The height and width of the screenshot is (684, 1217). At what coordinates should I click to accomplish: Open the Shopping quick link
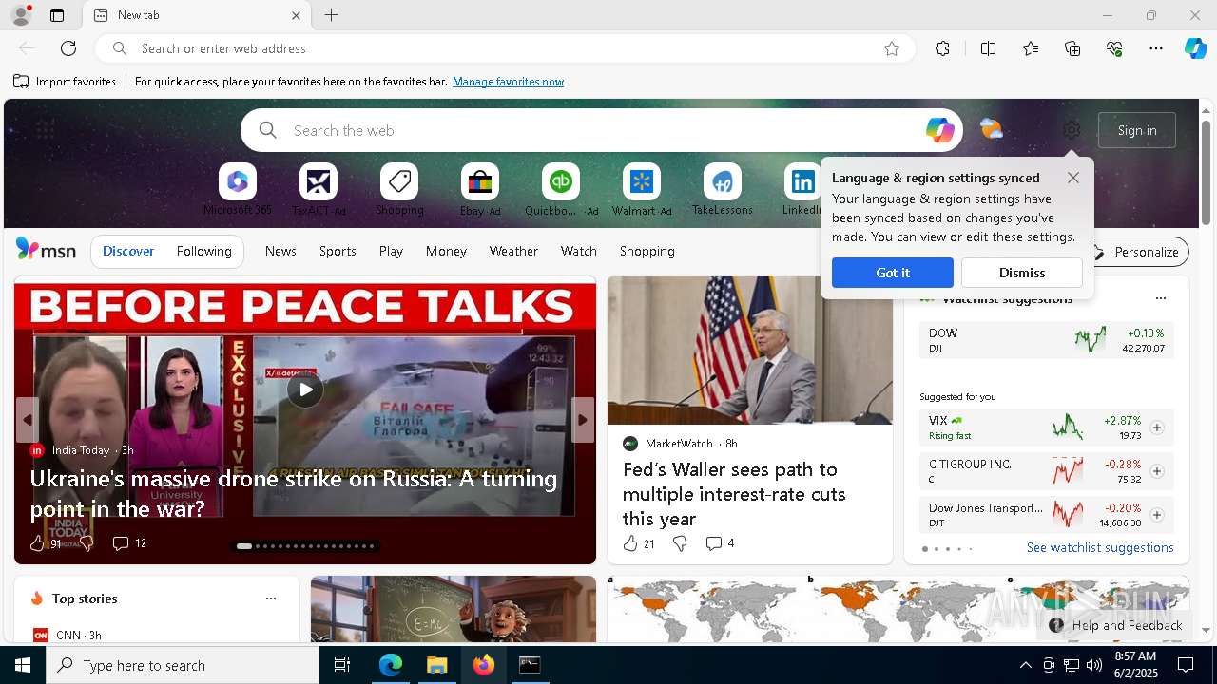pos(399,189)
